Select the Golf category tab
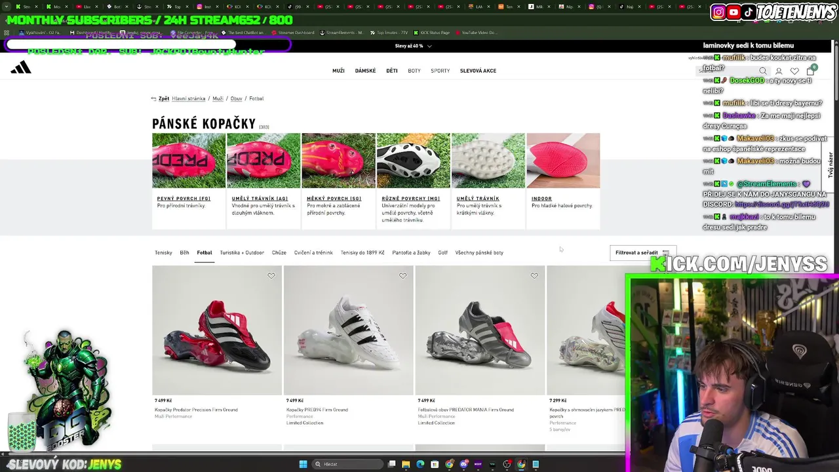The image size is (839, 472). tap(443, 252)
